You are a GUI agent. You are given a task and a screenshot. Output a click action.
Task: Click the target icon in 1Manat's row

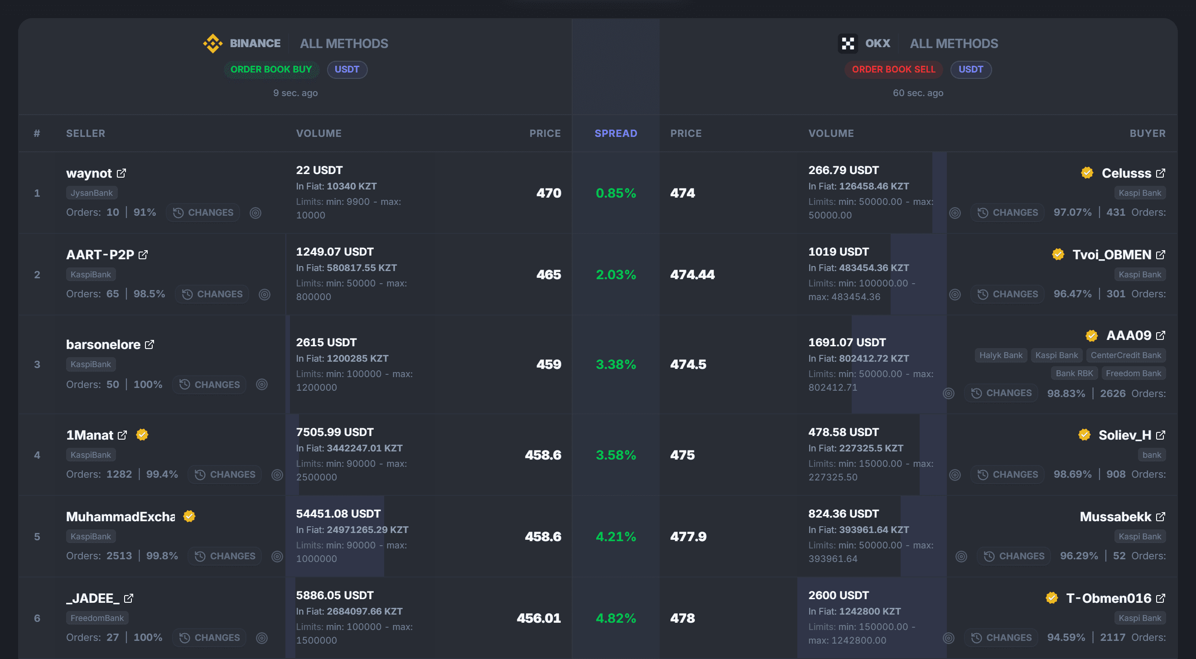tap(277, 475)
